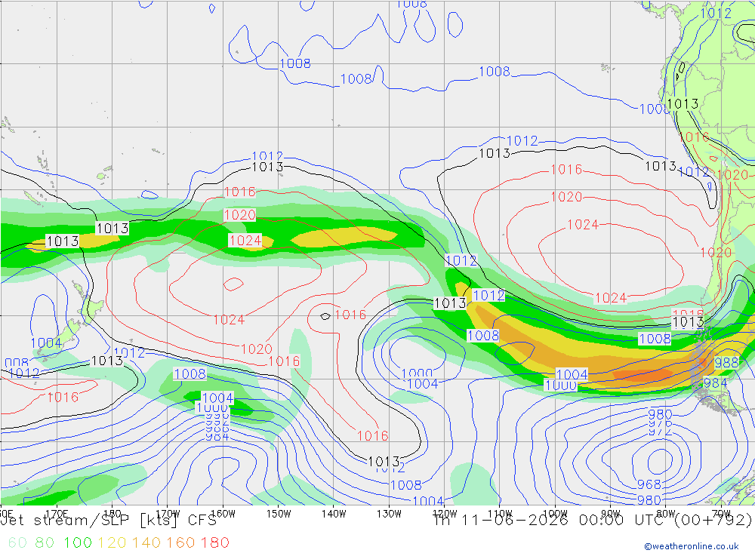This screenshot has height=553, width=755.
Task: Click the 170E longitude label
Action: (x=57, y=514)
